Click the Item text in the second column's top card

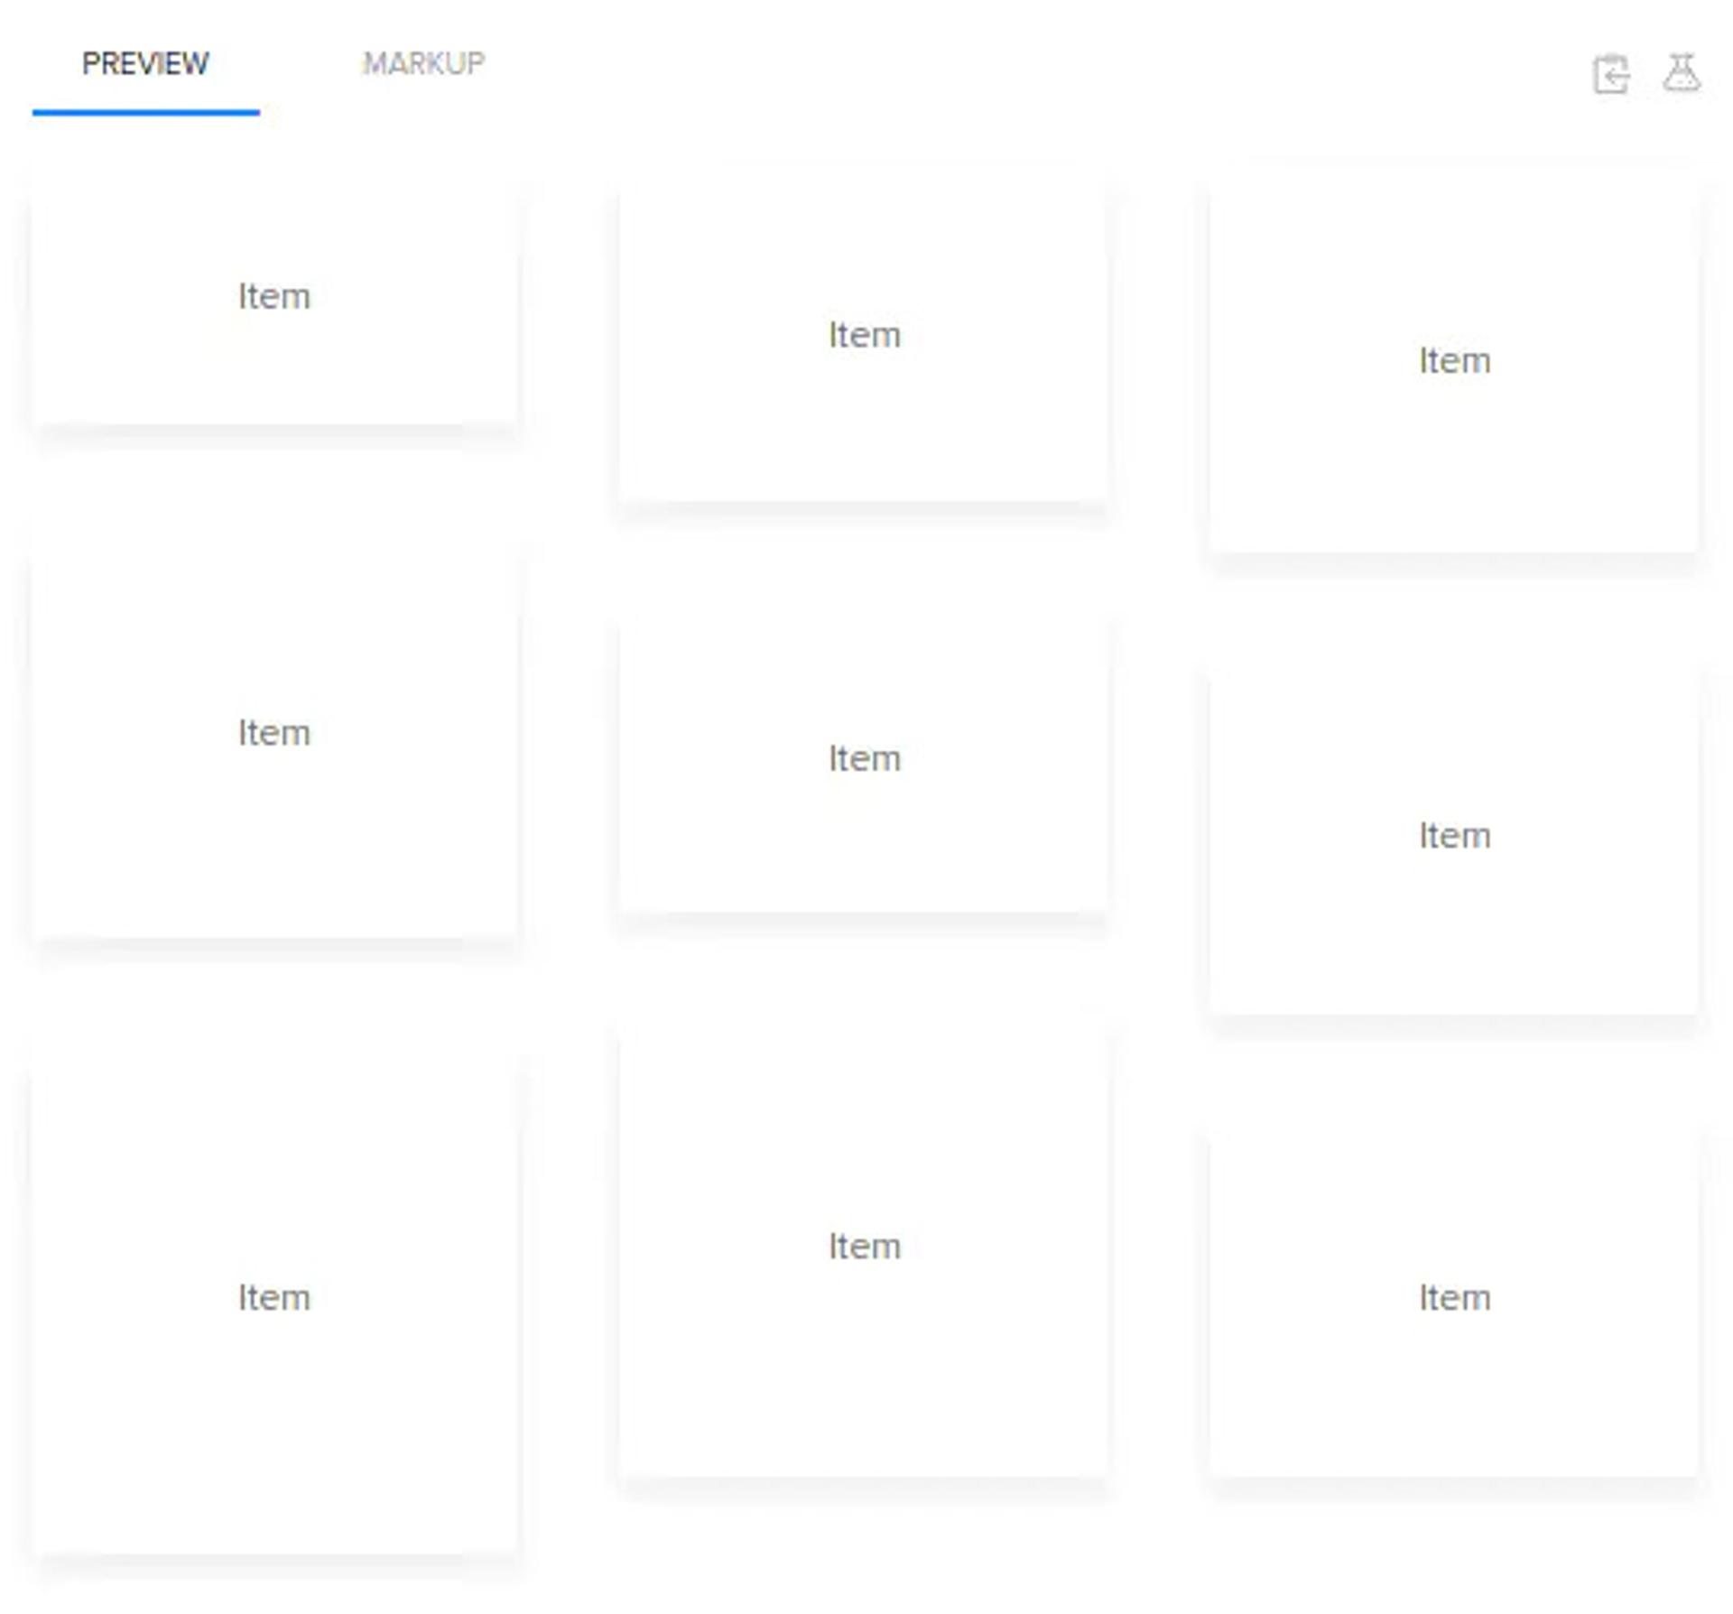[865, 335]
